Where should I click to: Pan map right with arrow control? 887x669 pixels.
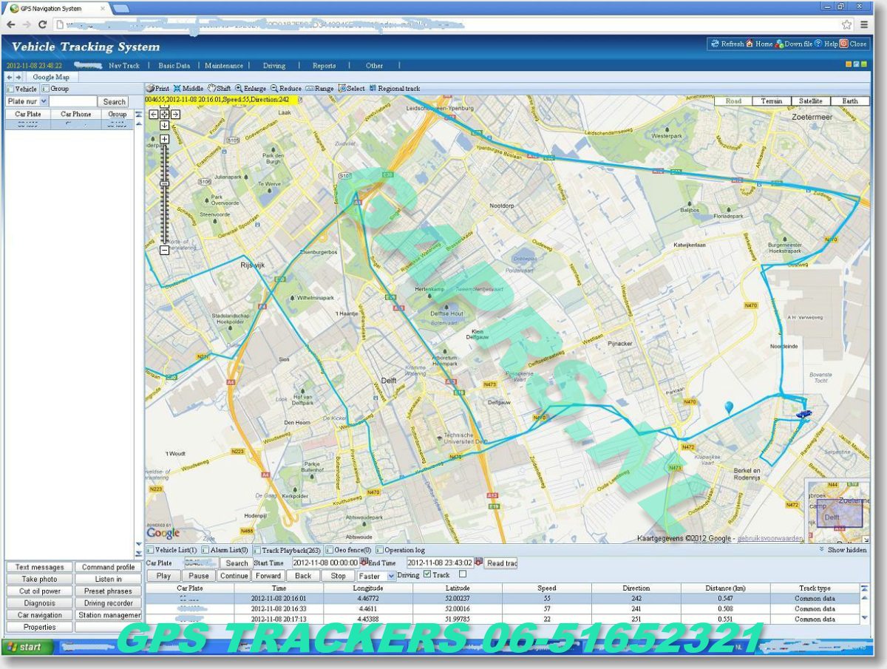(176, 114)
